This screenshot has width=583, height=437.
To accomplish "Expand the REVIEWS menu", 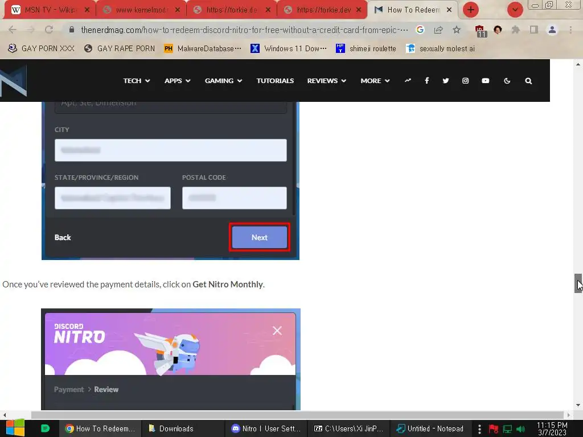I will click(326, 81).
